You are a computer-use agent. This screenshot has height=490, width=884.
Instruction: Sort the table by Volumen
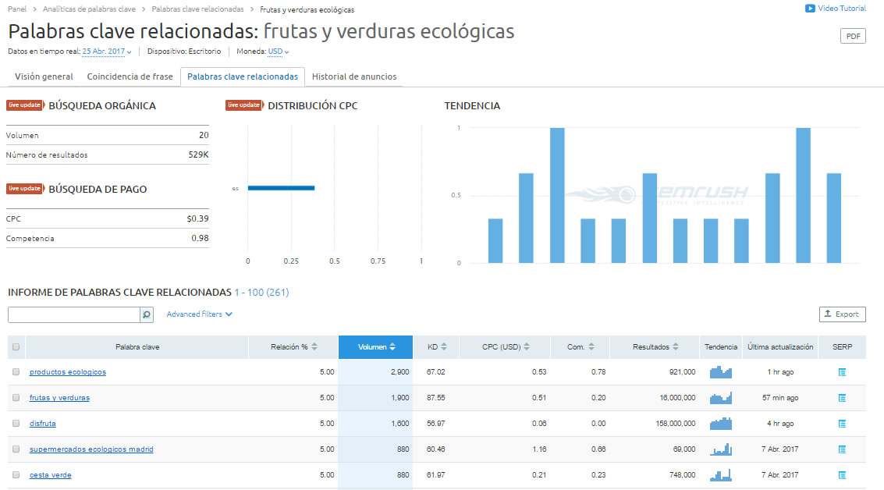pyautogui.click(x=375, y=346)
